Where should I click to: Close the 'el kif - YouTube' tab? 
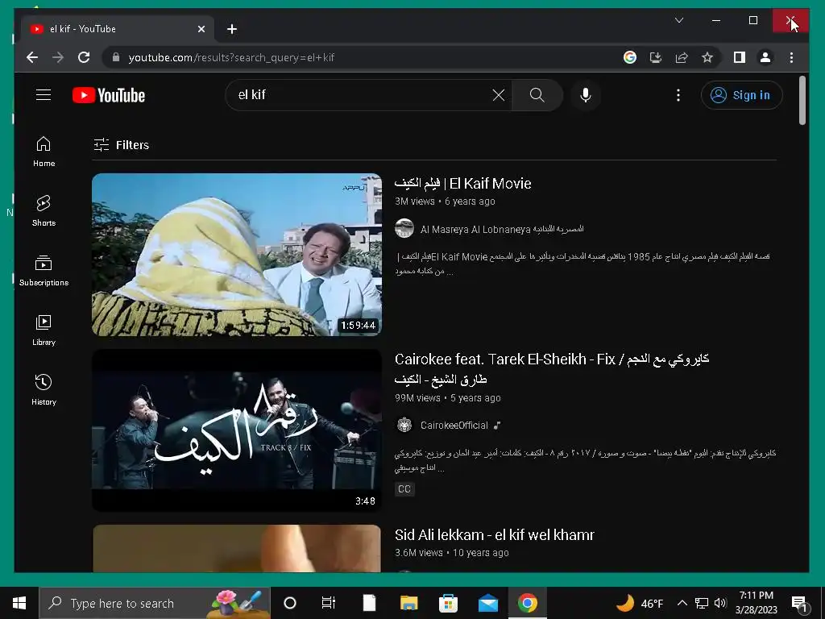[201, 29]
